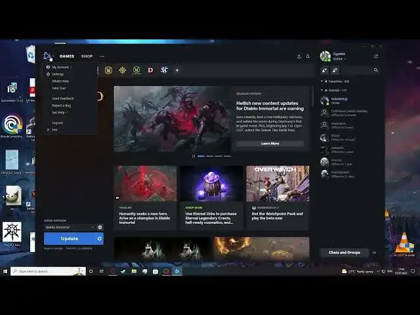Select the friend offline for 14 hours
Screen dimensions: 420x315
click(x=349, y=138)
